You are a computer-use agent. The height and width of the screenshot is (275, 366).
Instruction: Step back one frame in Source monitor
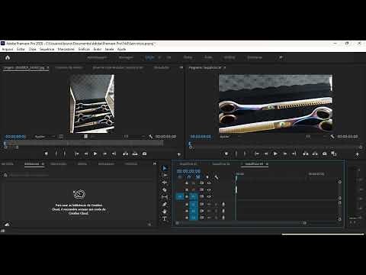86,154
